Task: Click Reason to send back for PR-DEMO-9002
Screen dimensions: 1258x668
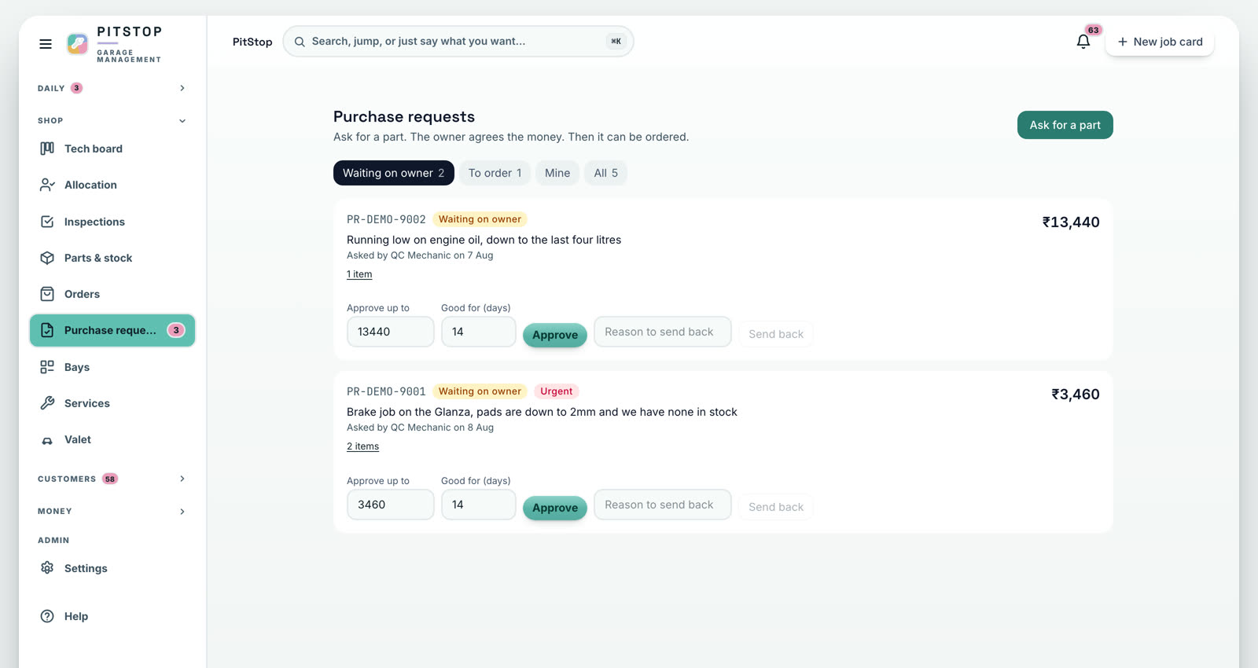Action: coord(663,332)
